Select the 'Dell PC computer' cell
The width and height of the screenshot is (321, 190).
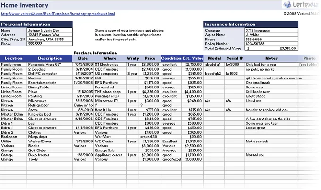point(50,73)
